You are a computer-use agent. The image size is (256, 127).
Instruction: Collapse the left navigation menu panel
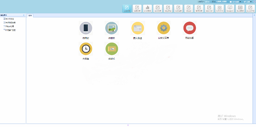[x=24, y=15]
